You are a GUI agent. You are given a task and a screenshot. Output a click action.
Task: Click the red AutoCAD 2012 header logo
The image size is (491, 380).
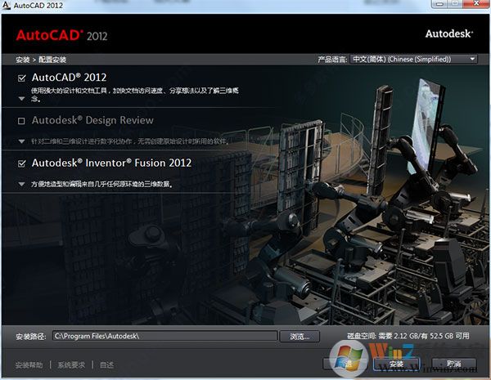(61, 35)
